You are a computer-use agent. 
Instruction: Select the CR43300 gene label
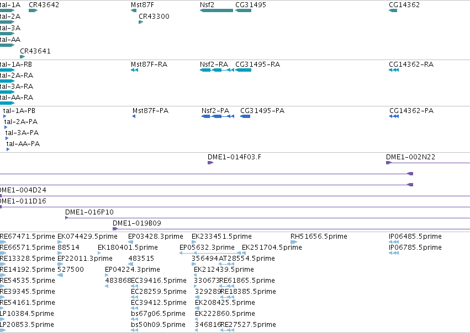pyautogui.click(x=154, y=17)
